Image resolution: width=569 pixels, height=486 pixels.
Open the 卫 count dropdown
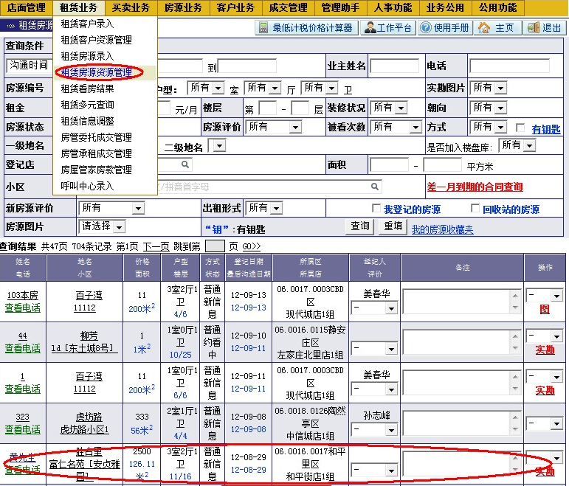pyautogui.click(x=320, y=88)
